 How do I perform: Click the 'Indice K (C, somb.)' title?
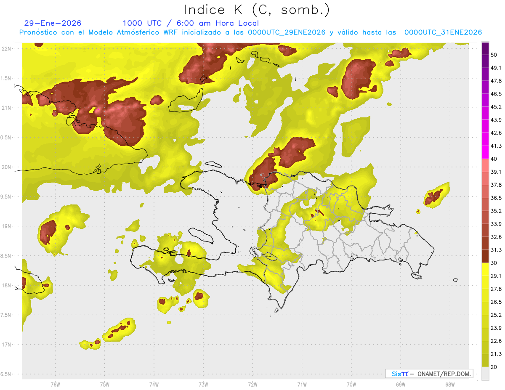(x=257, y=10)
